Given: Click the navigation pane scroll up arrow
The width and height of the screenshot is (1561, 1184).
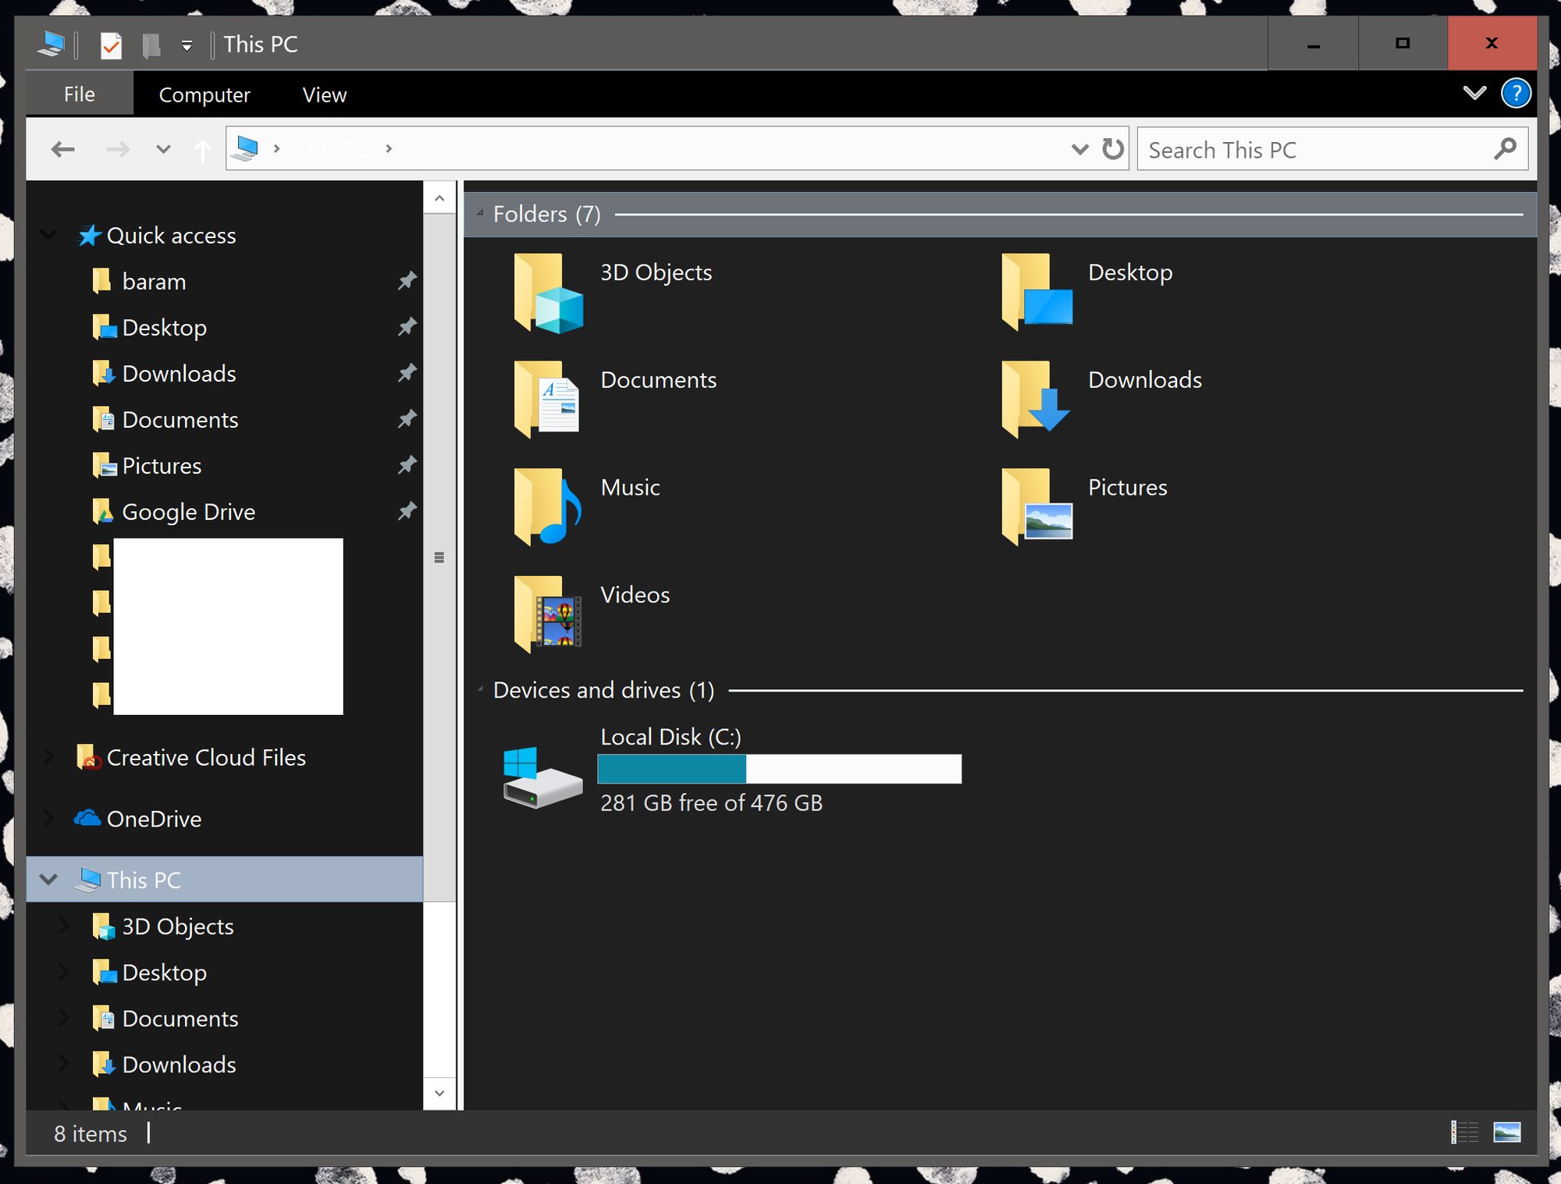Looking at the screenshot, I should [x=439, y=198].
